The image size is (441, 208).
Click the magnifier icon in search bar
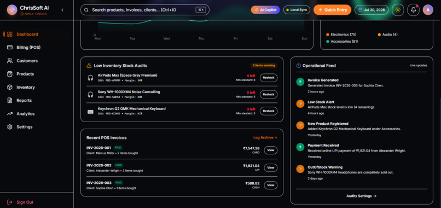(86, 10)
